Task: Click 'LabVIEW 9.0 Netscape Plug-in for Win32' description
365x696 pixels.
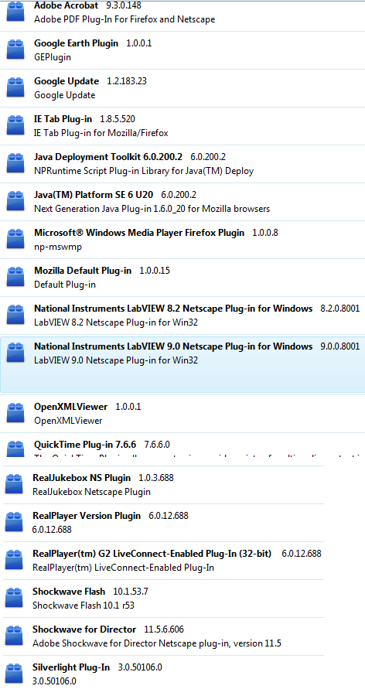Action: pos(116,360)
